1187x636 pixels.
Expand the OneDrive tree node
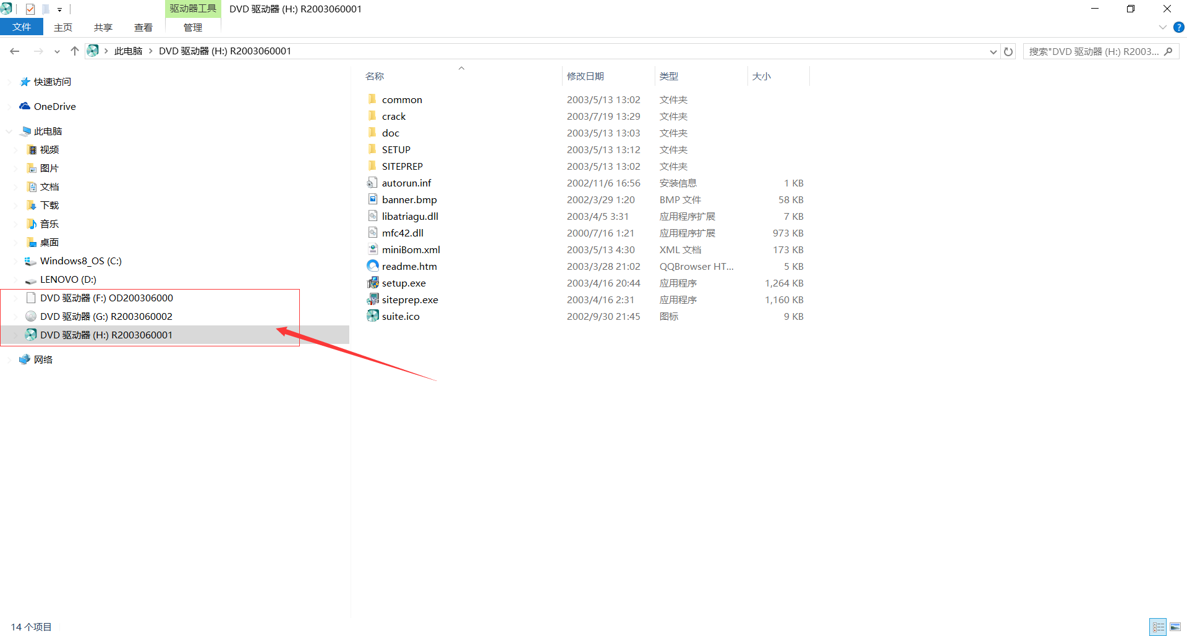(x=9, y=107)
